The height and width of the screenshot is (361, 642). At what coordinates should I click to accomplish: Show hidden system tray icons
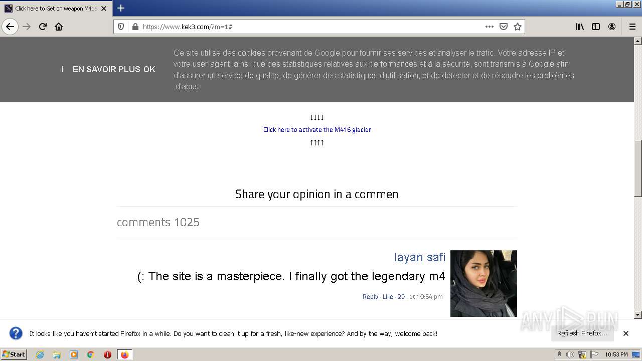(x=559, y=354)
